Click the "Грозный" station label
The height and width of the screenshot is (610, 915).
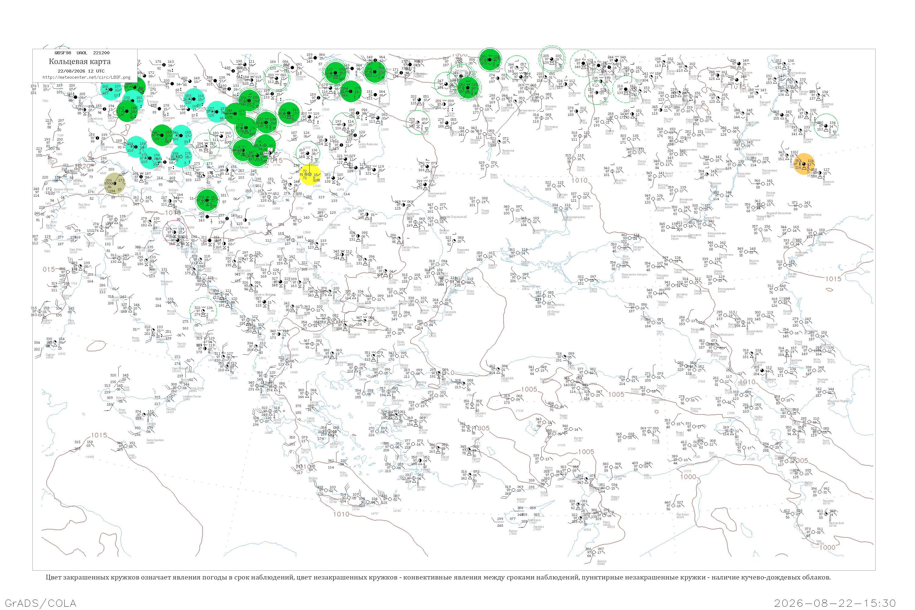click(772, 325)
